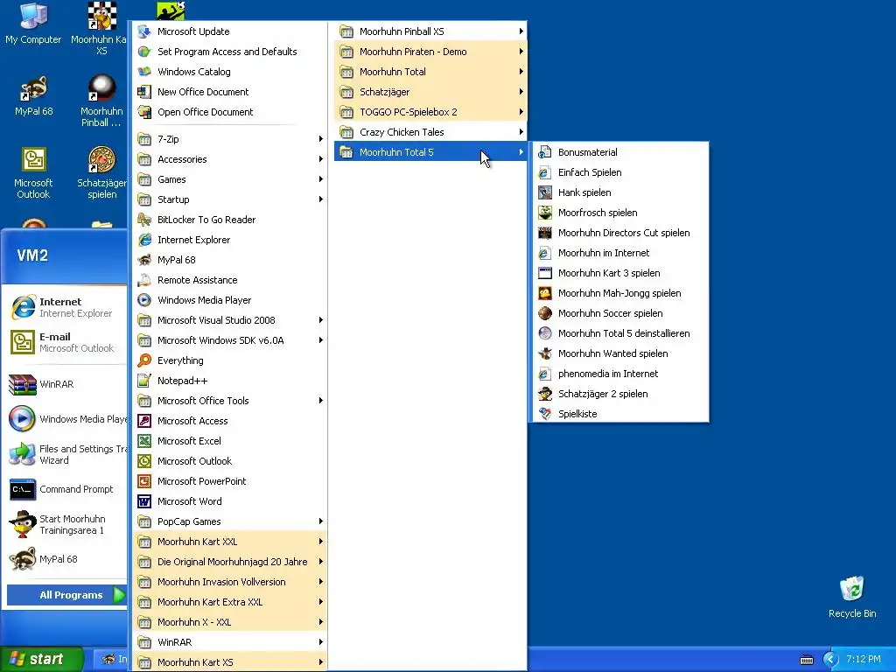Expand the 7-Zip program folder

230,139
